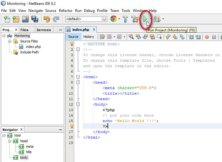
Task: Select the index.php editor tab
Action: coord(81,30)
